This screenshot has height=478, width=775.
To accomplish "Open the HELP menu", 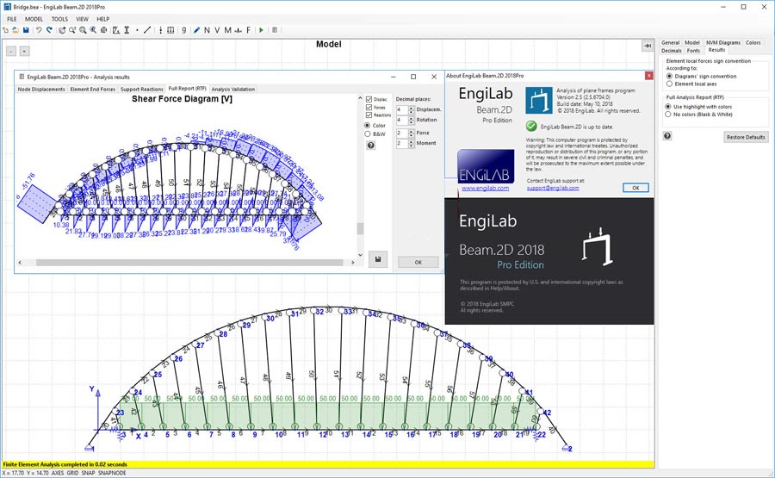I will 102,19.
